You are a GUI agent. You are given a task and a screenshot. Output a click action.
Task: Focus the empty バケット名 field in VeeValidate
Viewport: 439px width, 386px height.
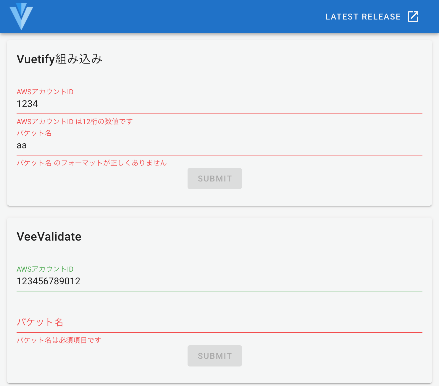point(220,323)
